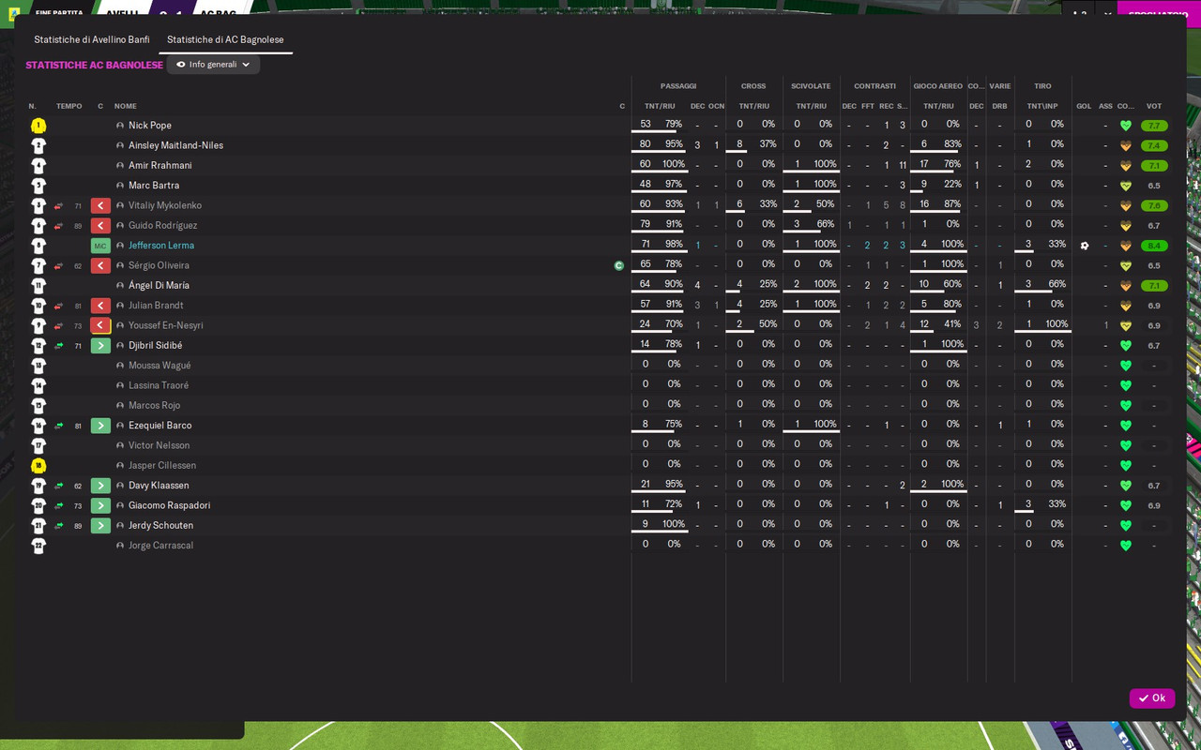Click Jorge Carrascal's number 22 shirt icon
1201x750 pixels.
point(38,546)
